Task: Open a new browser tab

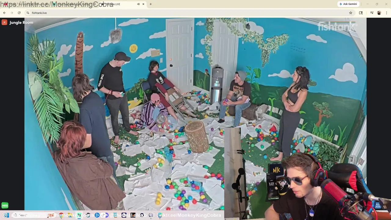Action: pyautogui.click(x=151, y=4)
